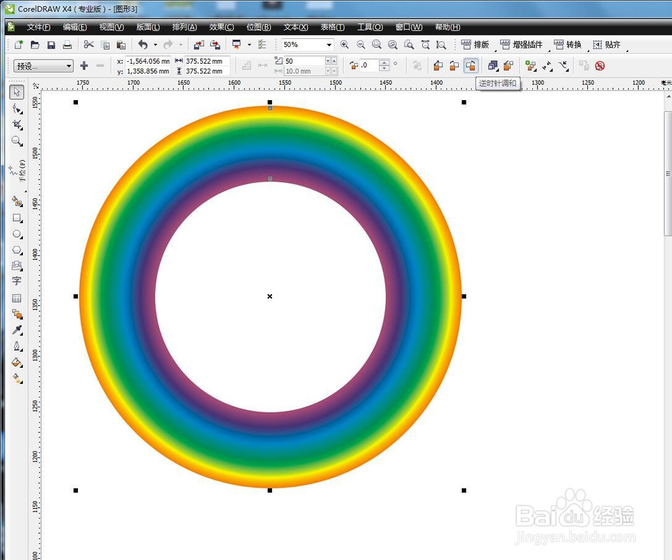Open the 工具(O) menu
672x560 pixels.
pyautogui.click(x=370, y=27)
